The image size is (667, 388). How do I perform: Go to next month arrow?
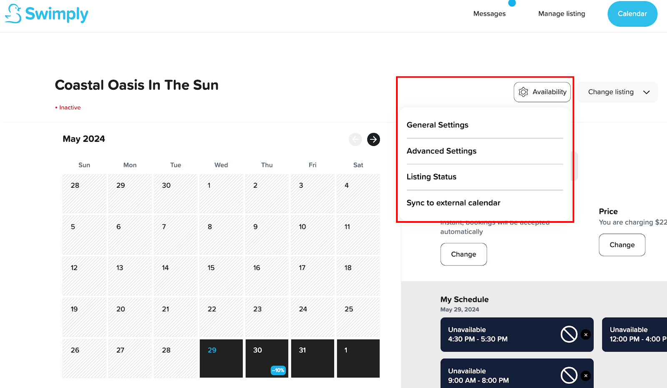click(374, 139)
